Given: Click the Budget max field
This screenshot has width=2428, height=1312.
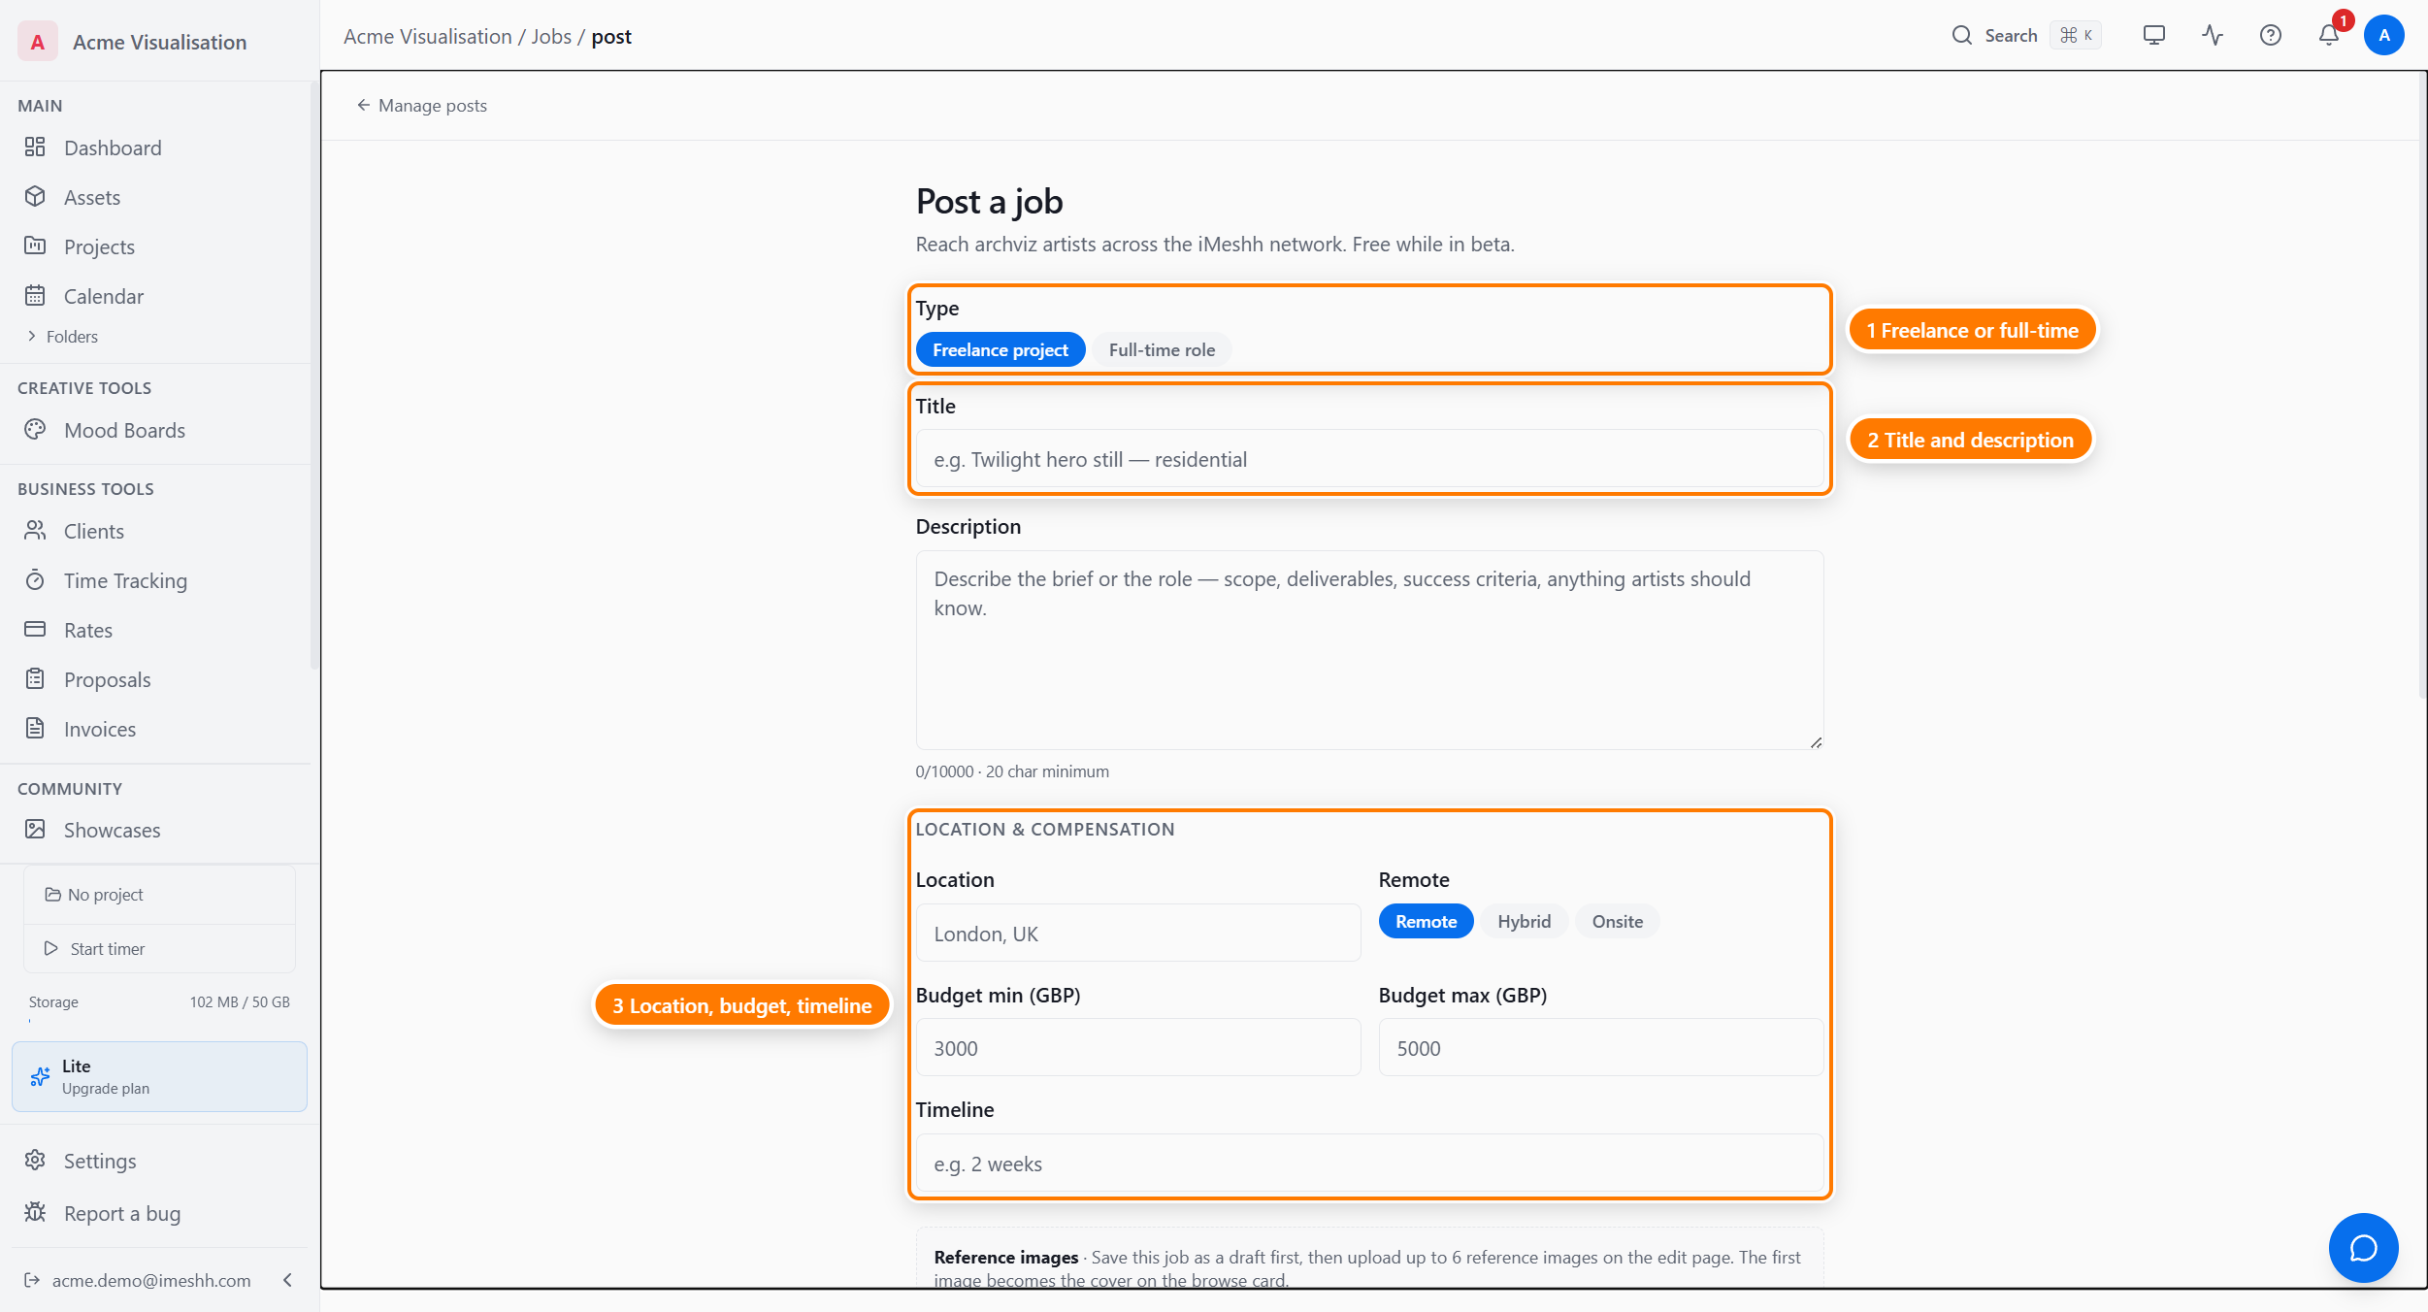Looking at the screenshot, I should point(1600,1047).
